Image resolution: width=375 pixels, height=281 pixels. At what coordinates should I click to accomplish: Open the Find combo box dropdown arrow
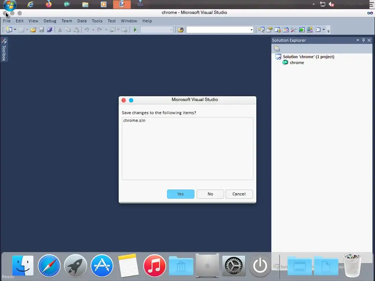[251, 30]
